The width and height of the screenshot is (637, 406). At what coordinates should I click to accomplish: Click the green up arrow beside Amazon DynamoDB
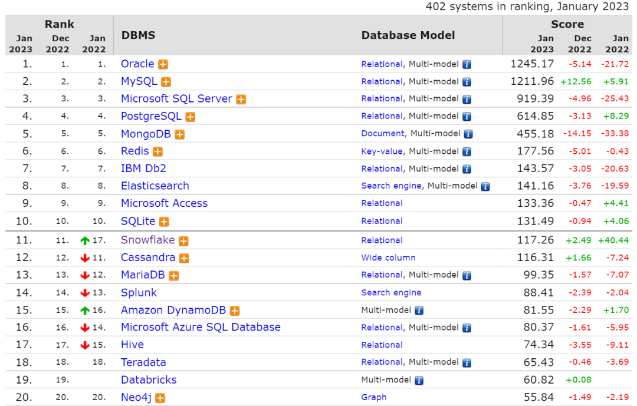[x=85, y=310]
